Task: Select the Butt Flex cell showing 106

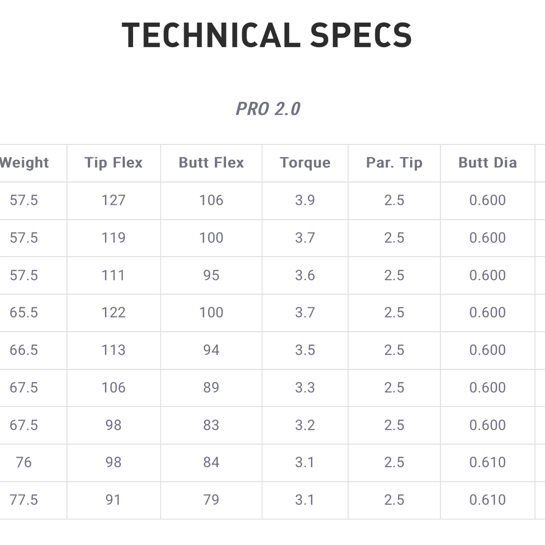Action: click(x=211, y=201)
